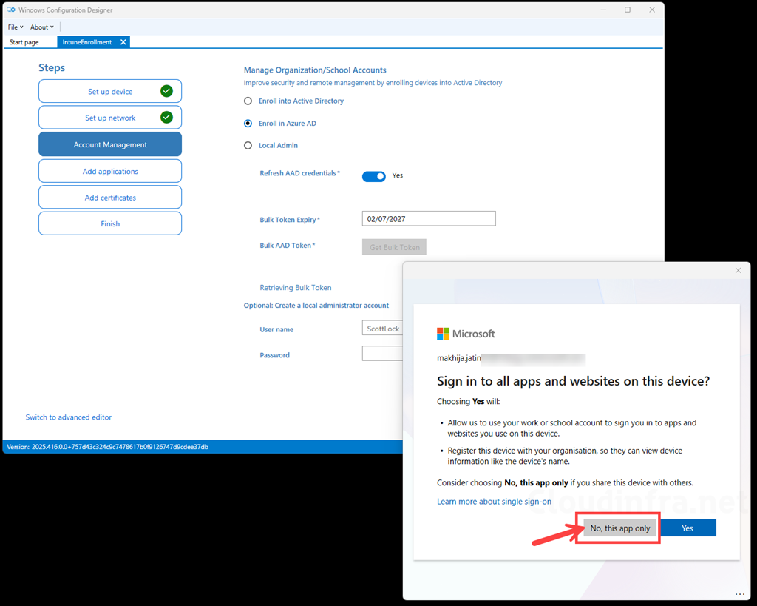Click Switch to advanced editor link
Image resolution: width=757 pixels, height=606 pixels.
click(x=69, y=417)
